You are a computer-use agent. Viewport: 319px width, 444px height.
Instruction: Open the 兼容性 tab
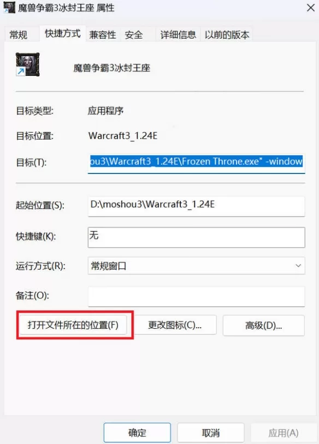click(103, 34)
